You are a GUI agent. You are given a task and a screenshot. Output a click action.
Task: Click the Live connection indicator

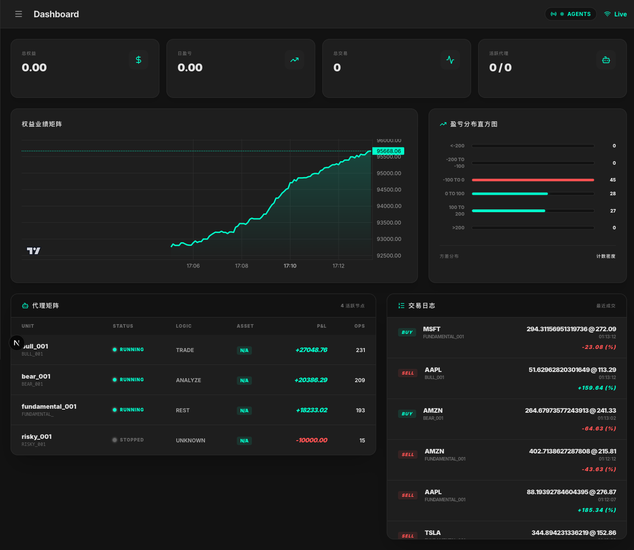[615, 14]
